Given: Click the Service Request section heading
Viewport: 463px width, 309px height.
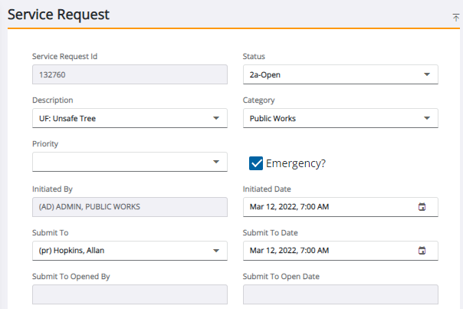Looking at the screenshot, I should coord(58,14).
